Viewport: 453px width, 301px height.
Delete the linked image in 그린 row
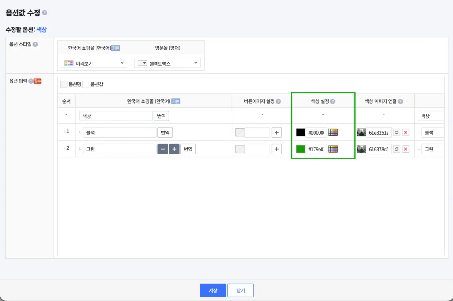coord(405,149)
